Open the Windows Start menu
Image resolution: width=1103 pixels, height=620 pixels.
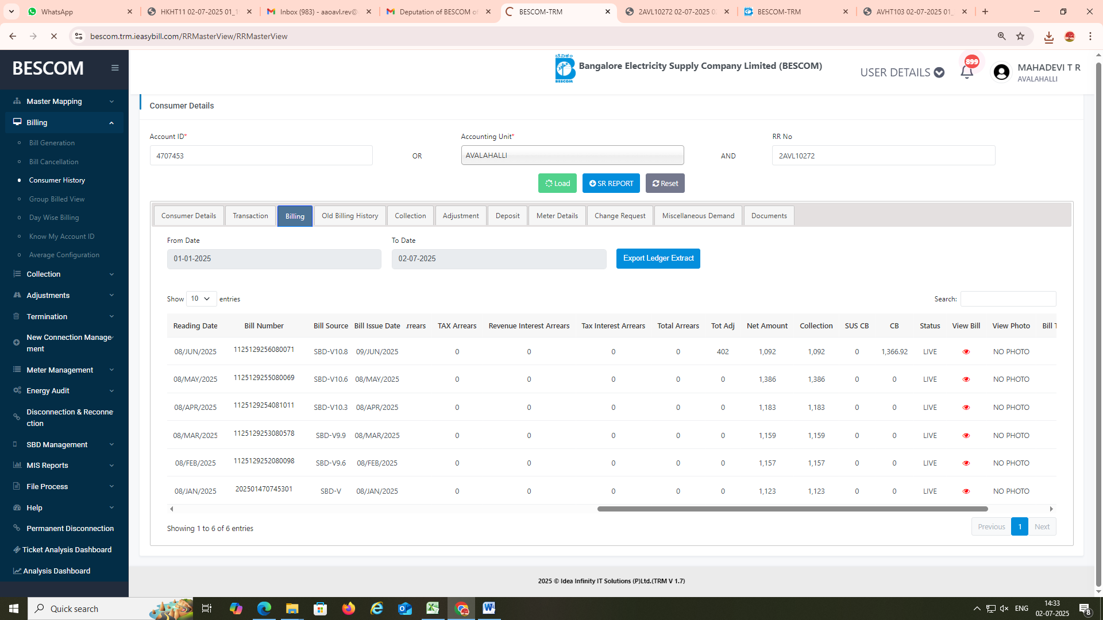[x=14, y=609]
